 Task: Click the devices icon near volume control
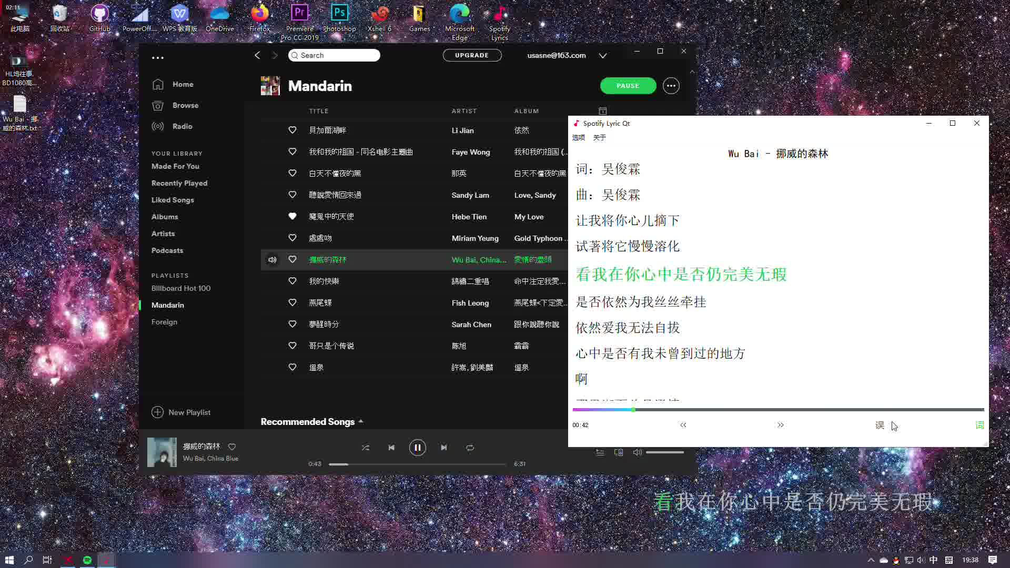619,452
